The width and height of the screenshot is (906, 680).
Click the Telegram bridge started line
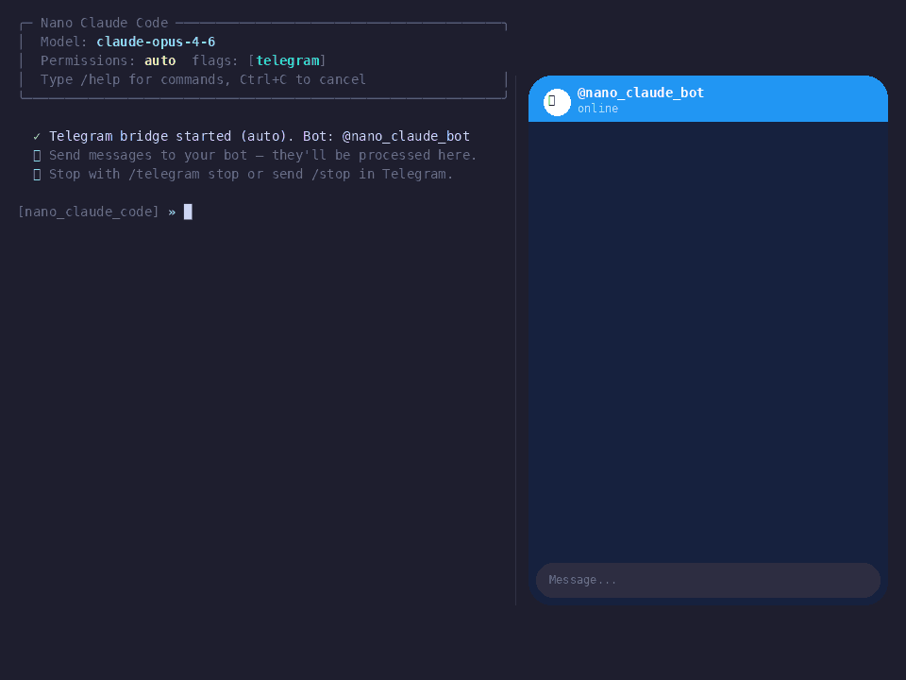260,136
